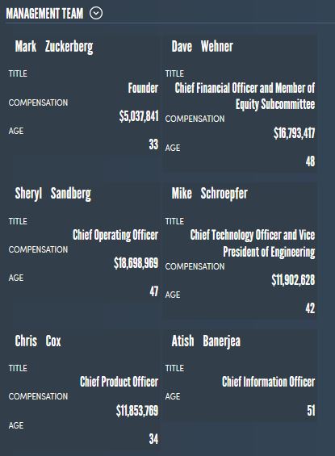Screen dimensions: 335x456
Task: Select the Chief Operating Officer title
Action: (115, 235)
